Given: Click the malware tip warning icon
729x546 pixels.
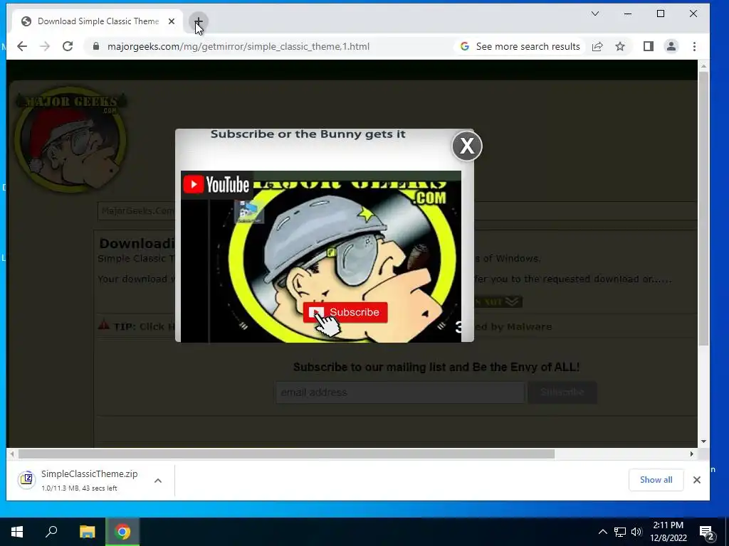Looking at the screenshot, I should (104, 324).
